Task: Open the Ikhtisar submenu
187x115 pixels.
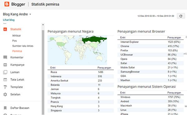Action: [17, 35]
